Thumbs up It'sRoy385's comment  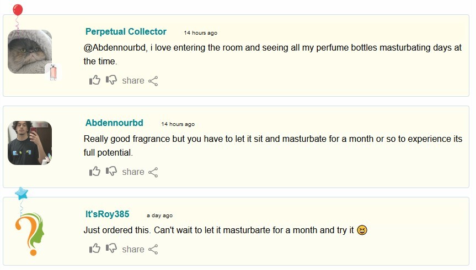point(95,249)
